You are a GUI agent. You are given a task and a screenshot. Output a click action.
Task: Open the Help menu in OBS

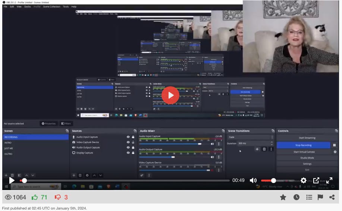(x=74, y=7)
